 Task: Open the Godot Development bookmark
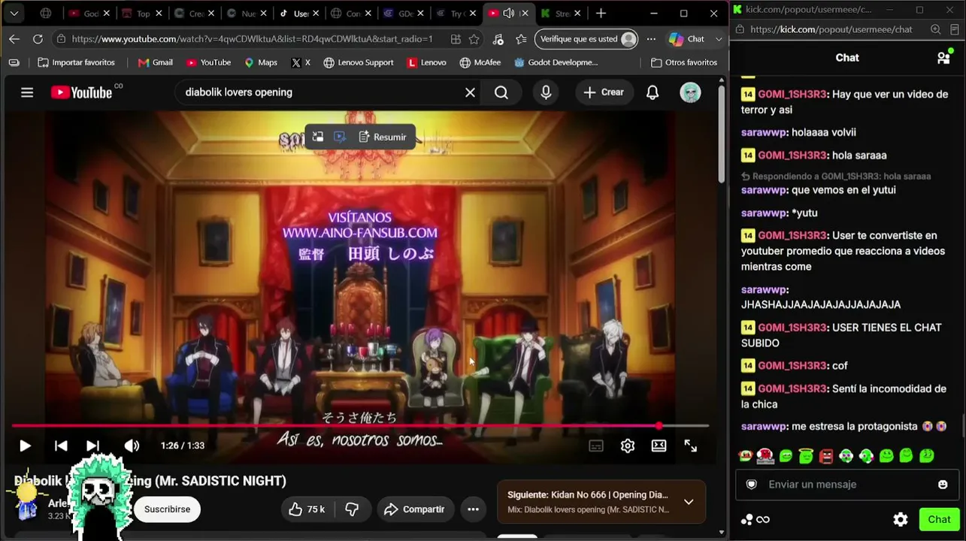[x=556, y=62]
